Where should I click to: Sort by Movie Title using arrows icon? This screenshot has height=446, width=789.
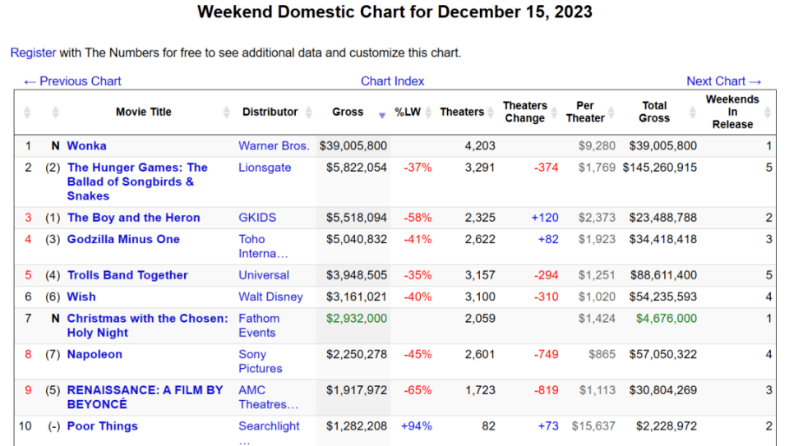(x=227, y=113)
